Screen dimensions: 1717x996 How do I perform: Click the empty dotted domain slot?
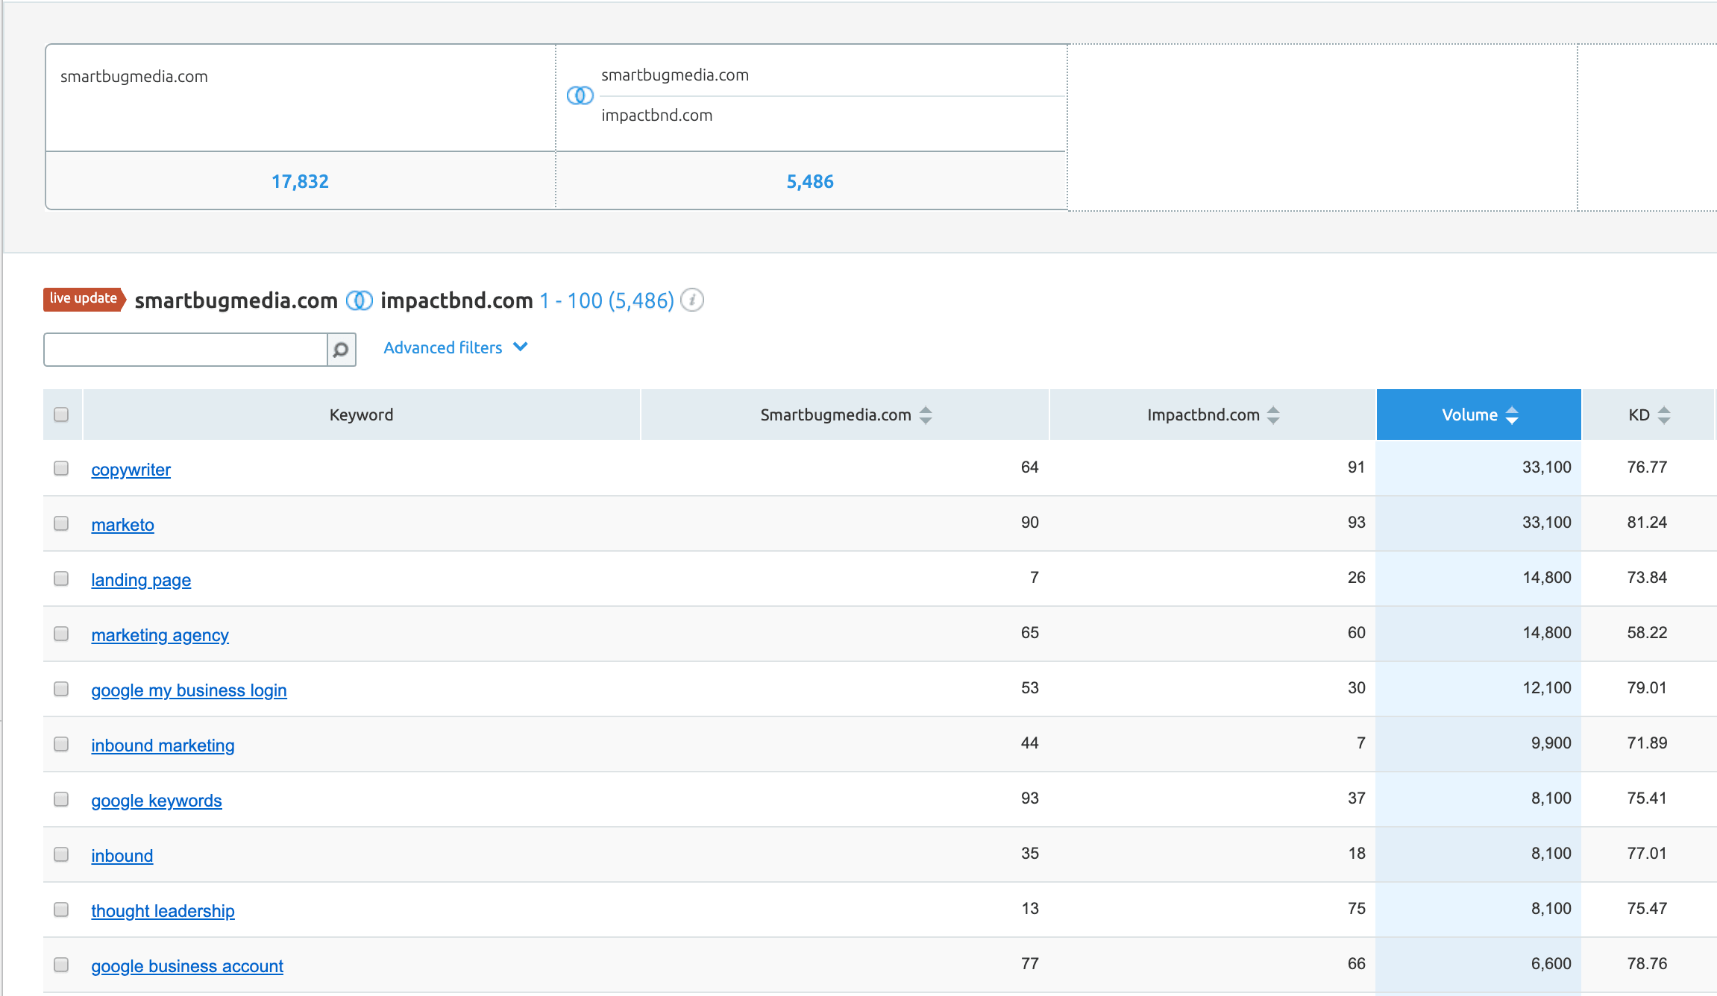pyautogui.click(x=1322, y=127)
